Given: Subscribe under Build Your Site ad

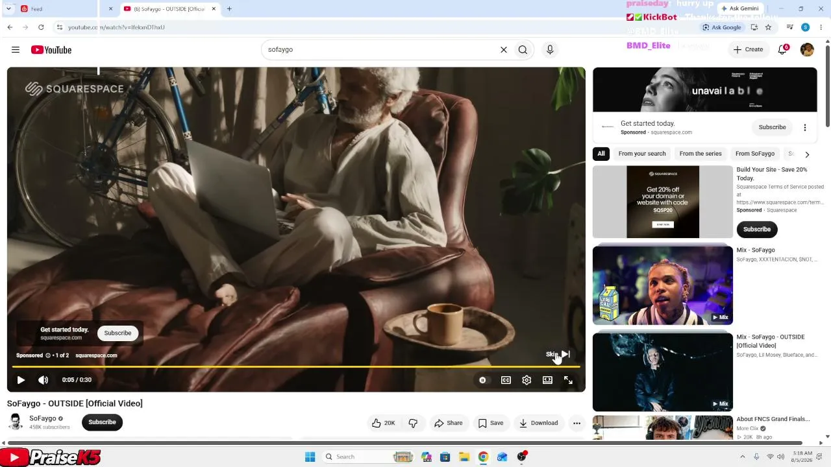Looking at the screenshot, I should pos(757,229).
